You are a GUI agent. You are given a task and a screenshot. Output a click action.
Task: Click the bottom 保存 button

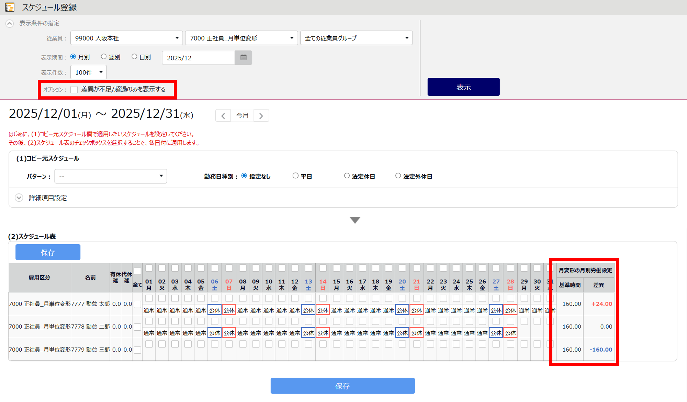click(342, 386)
